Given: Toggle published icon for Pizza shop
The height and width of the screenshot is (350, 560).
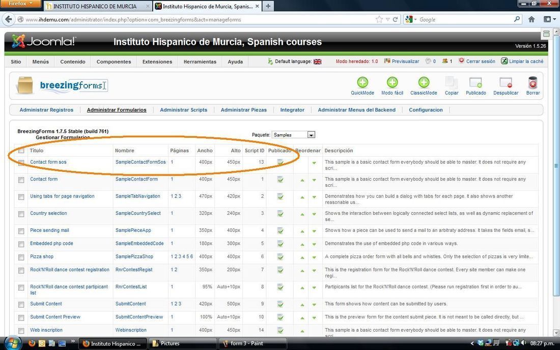Looking at the screenshot, I should point(281,256).
